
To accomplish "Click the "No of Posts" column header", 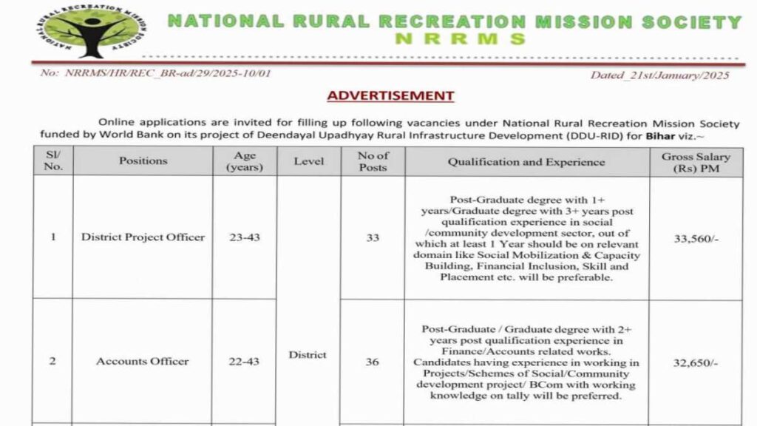I will coord(373,162).
